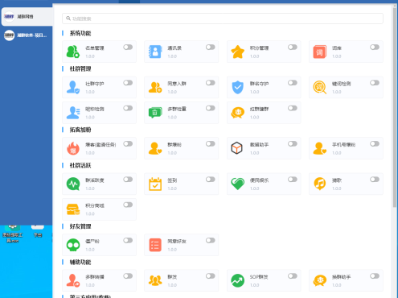The width and height of the screenshot is (398, 298).
Task: Open the blue 通讯录 address book icon
Action: [x=155, y=52]
